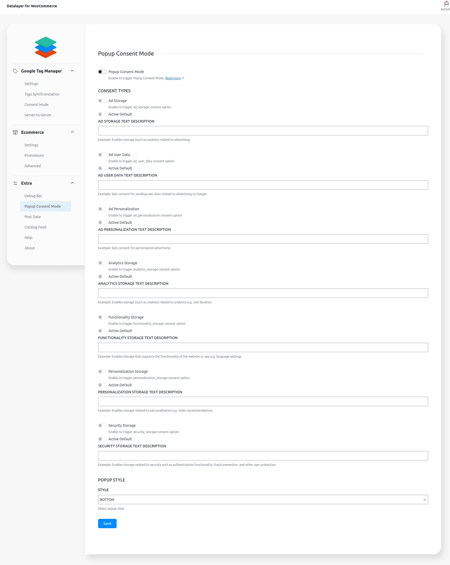Collapse the Ecommerce sidebar section
The image size is (450, 565).
(x=72, y=132)
